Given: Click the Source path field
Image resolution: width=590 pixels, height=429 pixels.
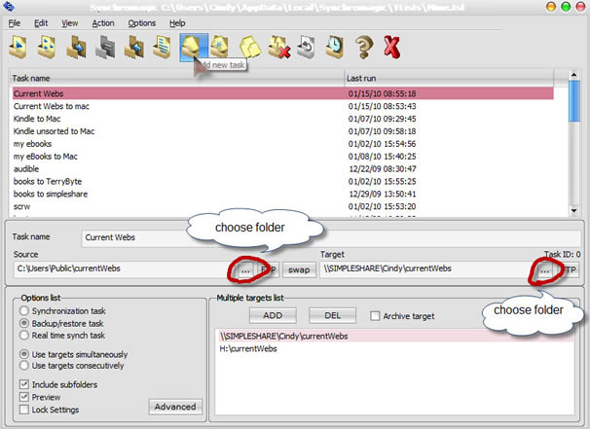Looking at the screenshot, I should pos(126,269).
